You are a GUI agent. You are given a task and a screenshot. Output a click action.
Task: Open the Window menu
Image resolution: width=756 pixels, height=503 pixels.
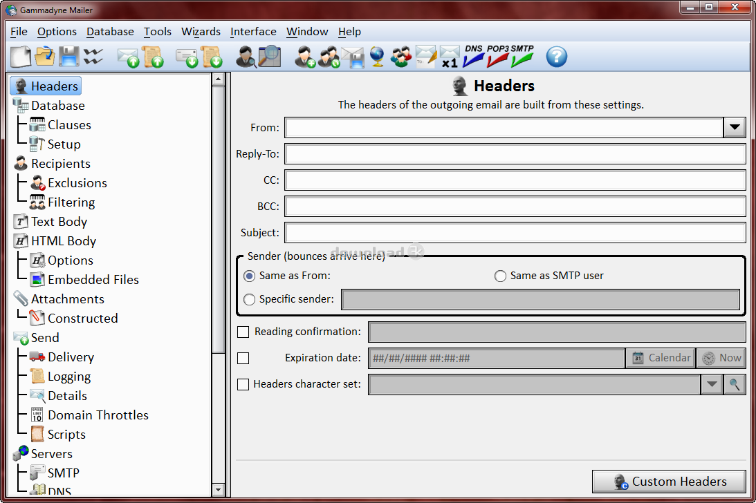click(x=307, y=32)
